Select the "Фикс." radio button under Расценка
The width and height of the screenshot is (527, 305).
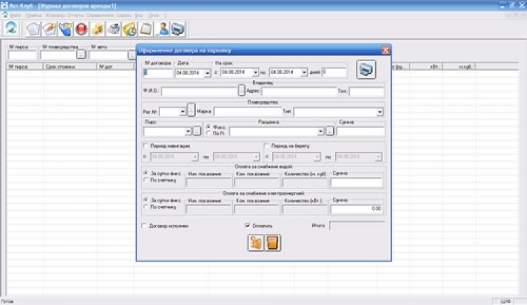(x=209, y=126)
